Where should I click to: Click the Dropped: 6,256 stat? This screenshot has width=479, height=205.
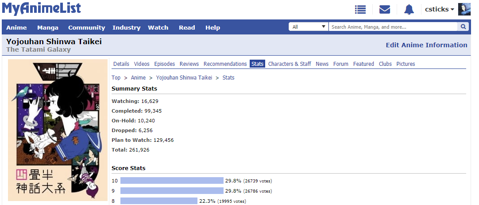pyautogui.click(x=132, y=130)
